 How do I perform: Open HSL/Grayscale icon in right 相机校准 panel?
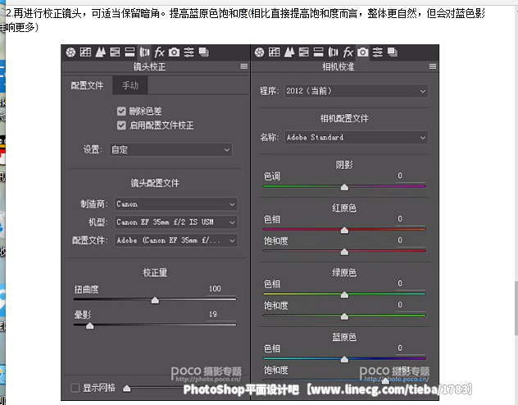coord(303,52)
